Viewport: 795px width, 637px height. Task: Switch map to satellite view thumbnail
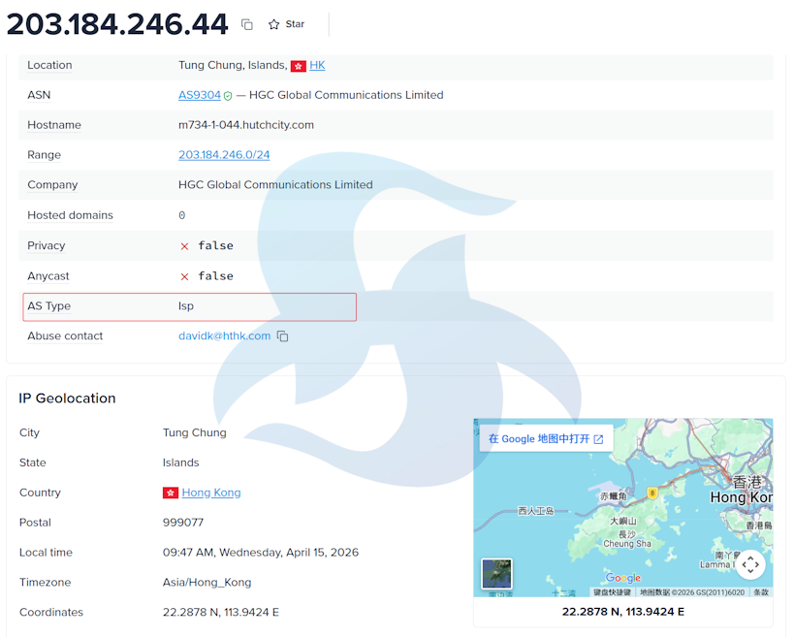(x=497, y=573)
